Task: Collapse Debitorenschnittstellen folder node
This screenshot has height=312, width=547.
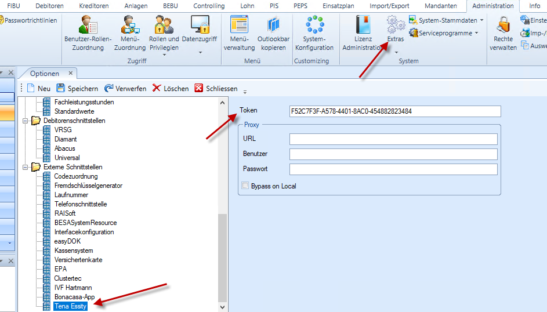Action: pos(25,121)
